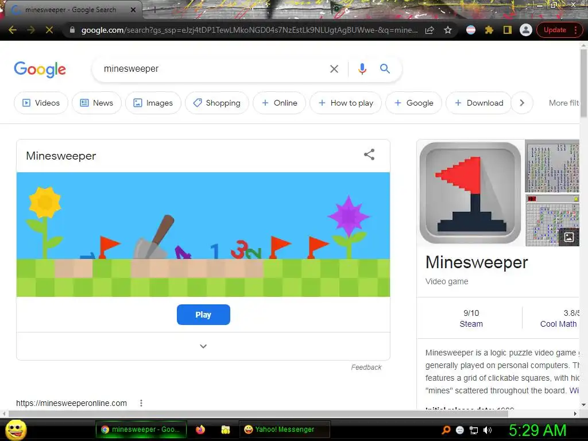Open the Chrome three-dot menu on Update button
Image resolution: width=588 pixels, height=441 pixels.
(x=575, y=30)
